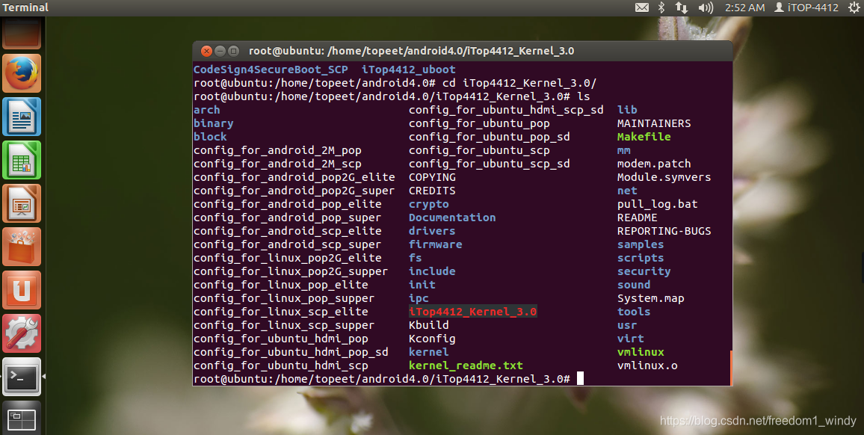Click the 'vmlinux.o' file name
This screenshot has width=864, height=435.
coord(647,365)
